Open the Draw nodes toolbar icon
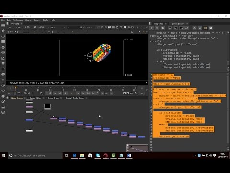The image size is (230, 173). (x=3, y=31)
